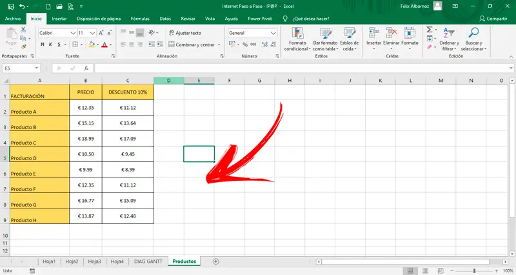Decrease font size with the smaller A icon

[109, 33]
